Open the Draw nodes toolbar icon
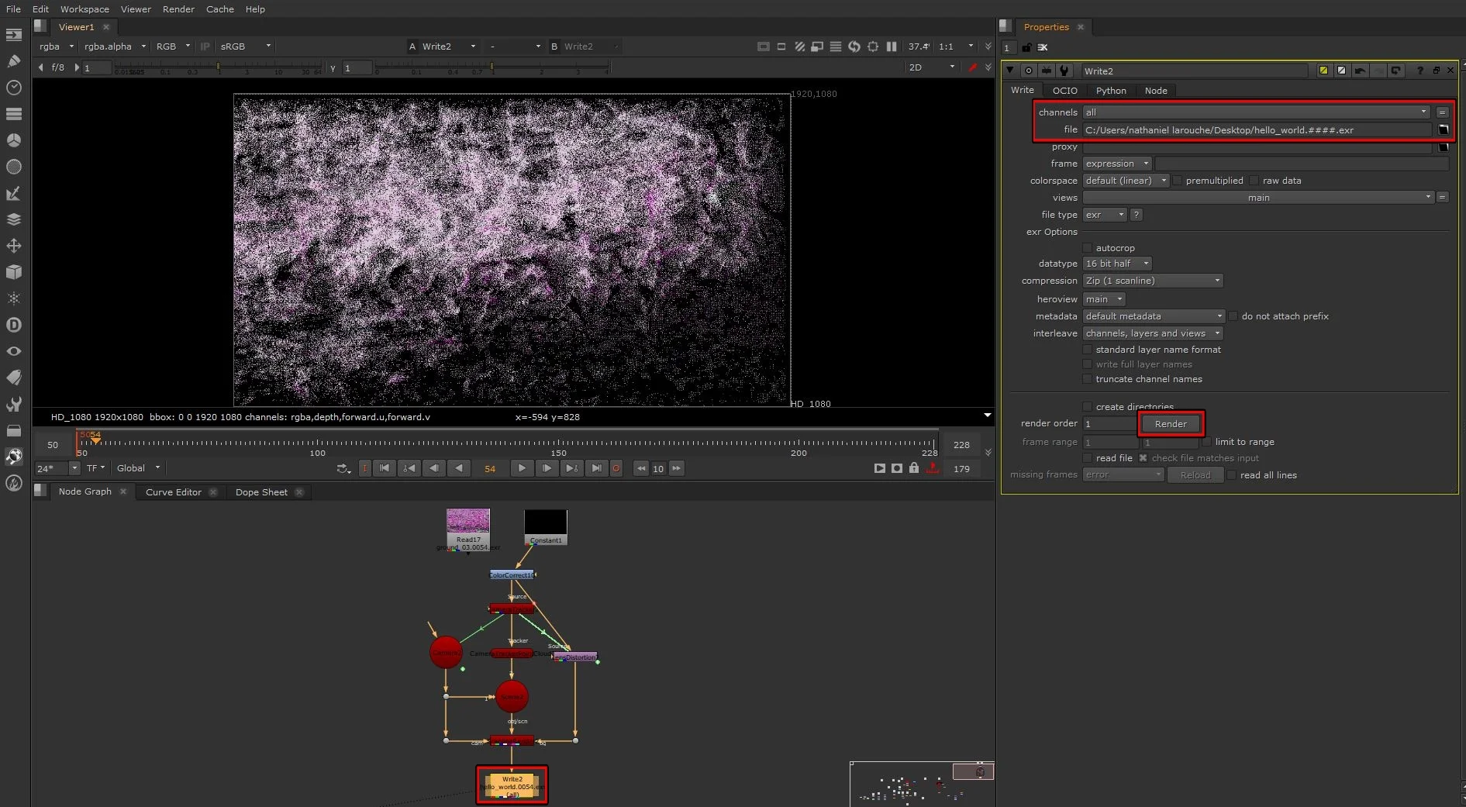1466x807 pixels. pyautogui.click(x=13, y=61)
